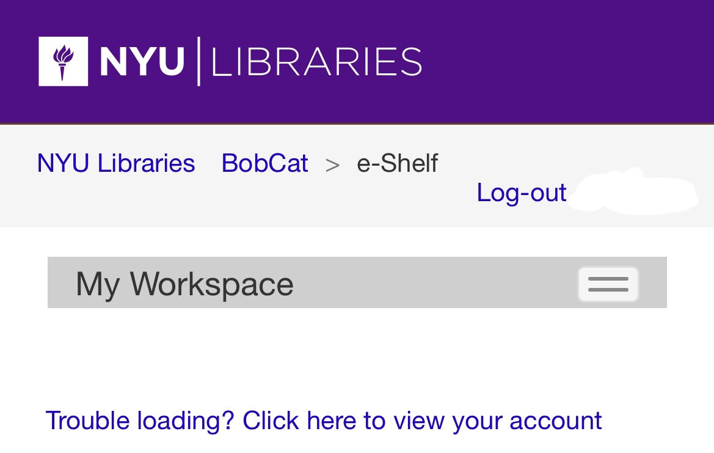
Task: Open the NYU Libraries breadcrumb link
Action: pos(116,163)
